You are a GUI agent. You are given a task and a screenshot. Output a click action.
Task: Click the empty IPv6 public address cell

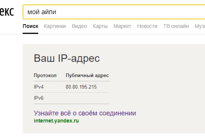(x=87, y=98)
